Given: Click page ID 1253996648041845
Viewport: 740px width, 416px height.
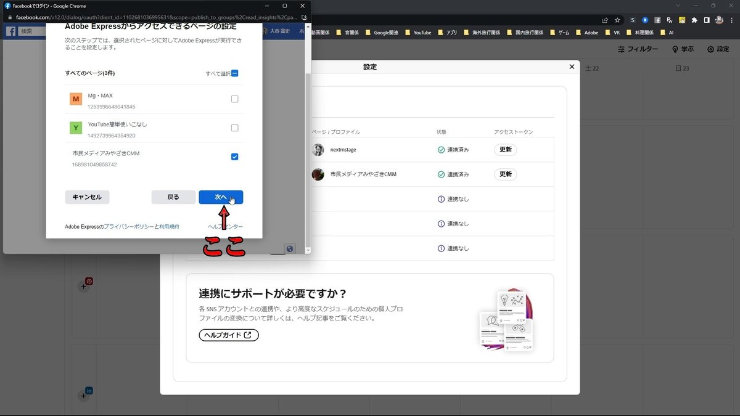Looking at the screenshot, I should [x=112, y=107].
